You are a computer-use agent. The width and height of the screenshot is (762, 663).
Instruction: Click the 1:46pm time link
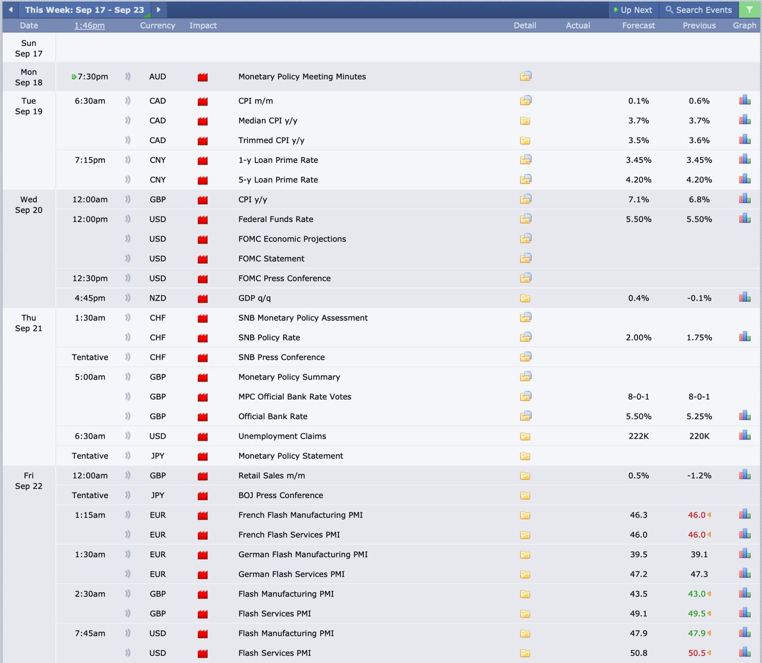(89, 26)
